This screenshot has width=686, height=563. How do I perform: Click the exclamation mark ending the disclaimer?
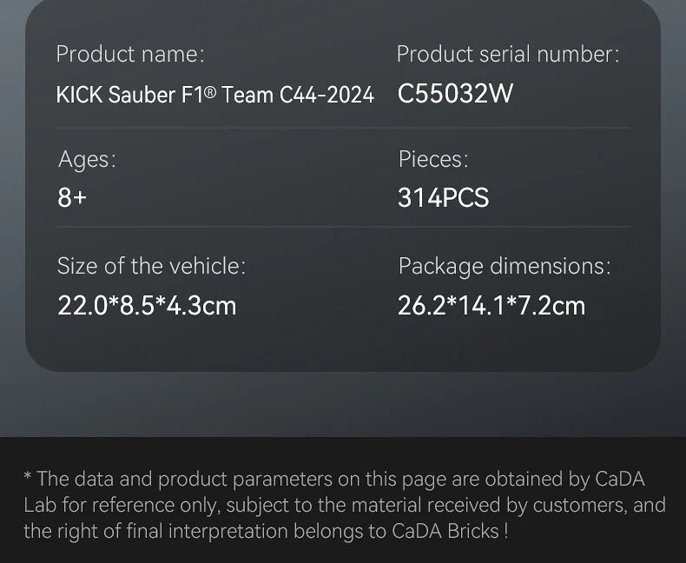pyautogui.click(x=505, y=530)
